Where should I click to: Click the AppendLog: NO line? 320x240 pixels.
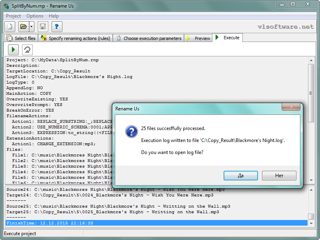point(25,88)
